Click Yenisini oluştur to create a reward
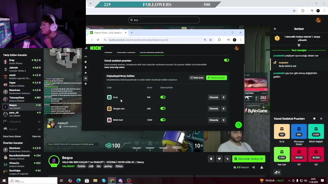The image size is (328, 184). 217,78
